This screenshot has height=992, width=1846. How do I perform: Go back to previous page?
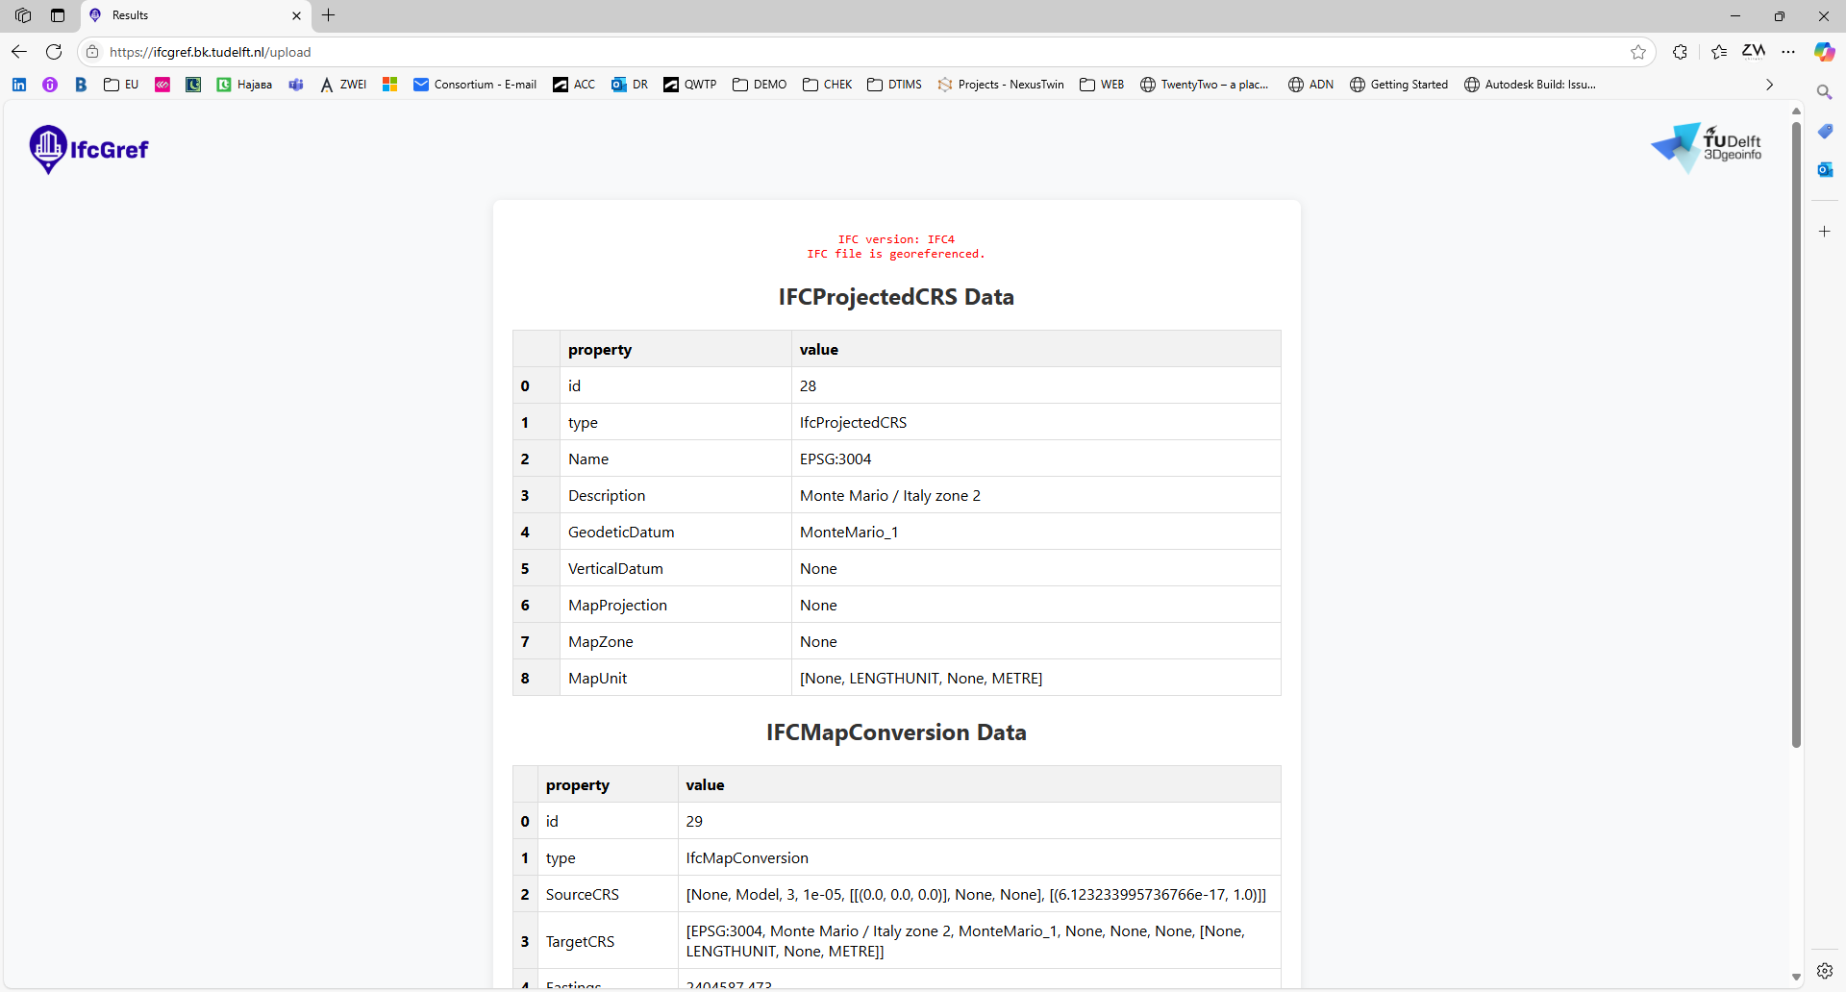pos(19,52)
